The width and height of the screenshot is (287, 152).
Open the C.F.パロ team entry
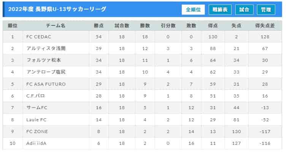[36, 96]
